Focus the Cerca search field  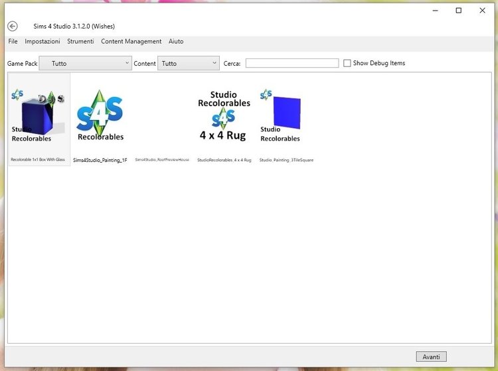point(292,63)
